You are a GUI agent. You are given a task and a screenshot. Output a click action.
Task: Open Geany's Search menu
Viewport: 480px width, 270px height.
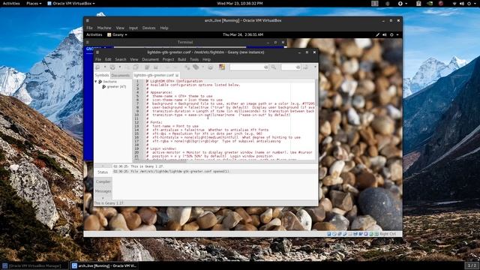point(121,59)
